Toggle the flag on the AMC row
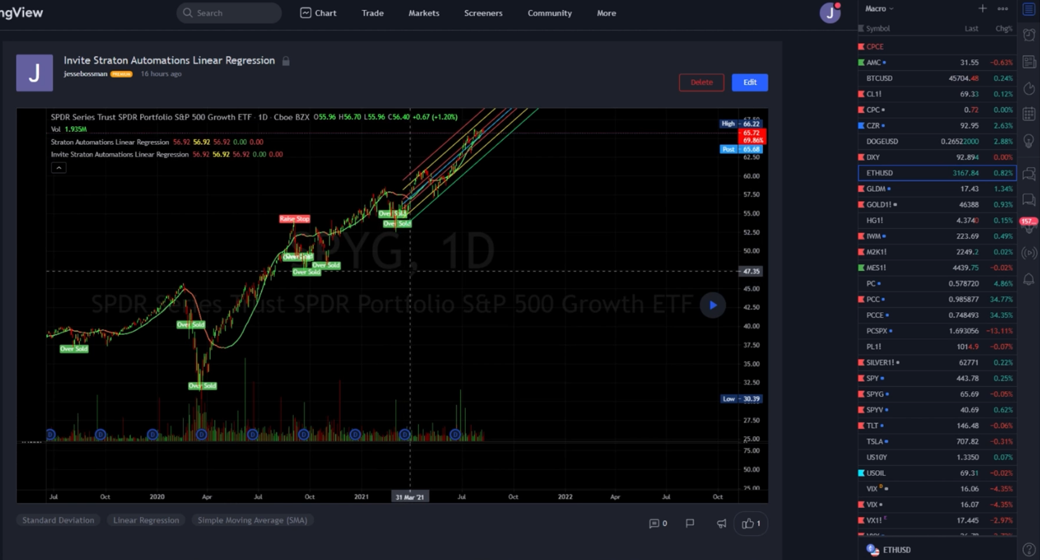1040x560 pixels. (x=861, y=62)
